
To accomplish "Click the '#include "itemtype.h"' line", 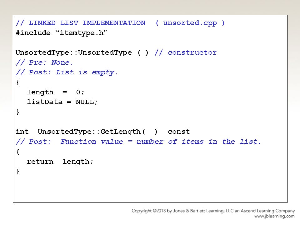I will pyautogui.click(x=62, y=33).
